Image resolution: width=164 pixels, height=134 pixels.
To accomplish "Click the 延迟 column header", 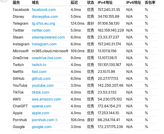I will 74,2.
